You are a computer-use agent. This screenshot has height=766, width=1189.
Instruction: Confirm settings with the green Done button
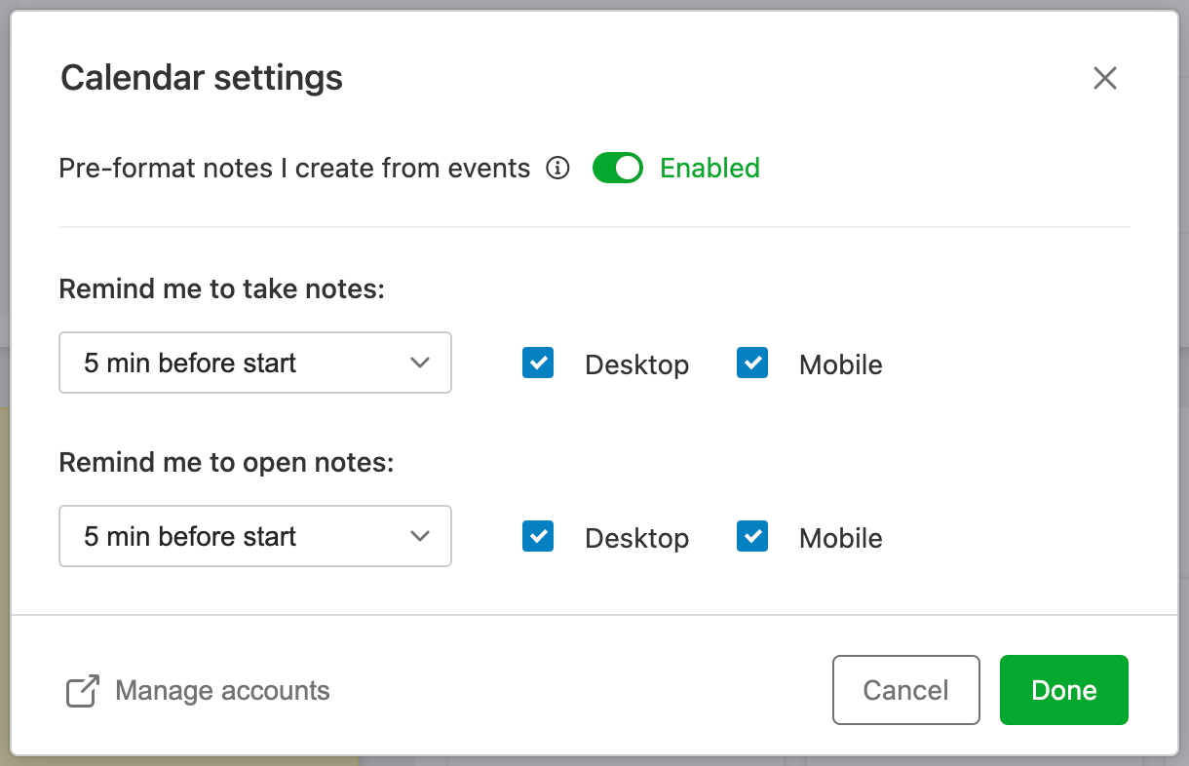1063,690
